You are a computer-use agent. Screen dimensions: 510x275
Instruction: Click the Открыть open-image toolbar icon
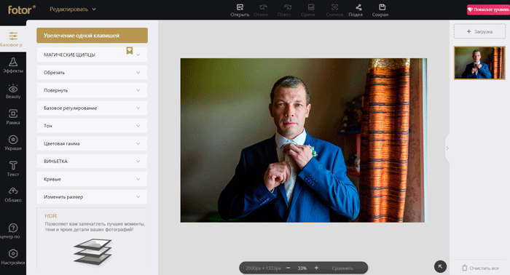[240, 10]
